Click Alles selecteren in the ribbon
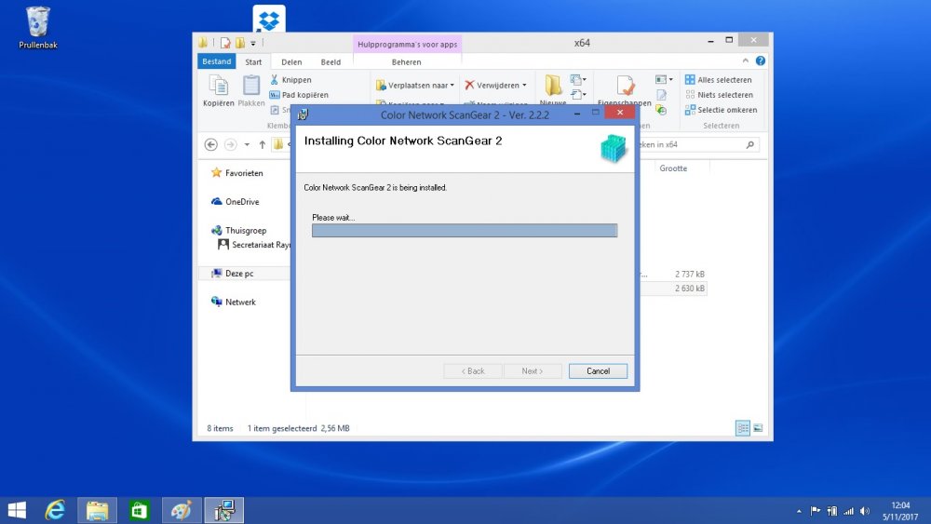Image resolution: width=931 pixels, height=524 pixels. [x=720, y=80]
